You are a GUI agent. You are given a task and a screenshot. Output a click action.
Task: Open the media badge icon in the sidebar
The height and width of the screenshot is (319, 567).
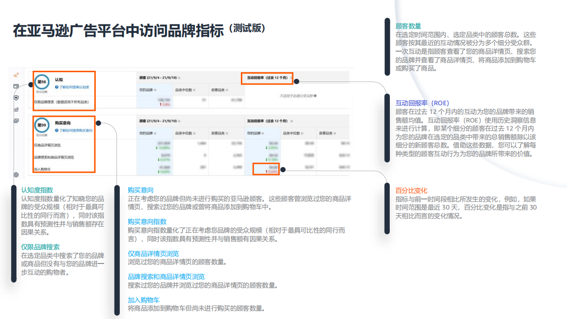(x=16, y=121)
